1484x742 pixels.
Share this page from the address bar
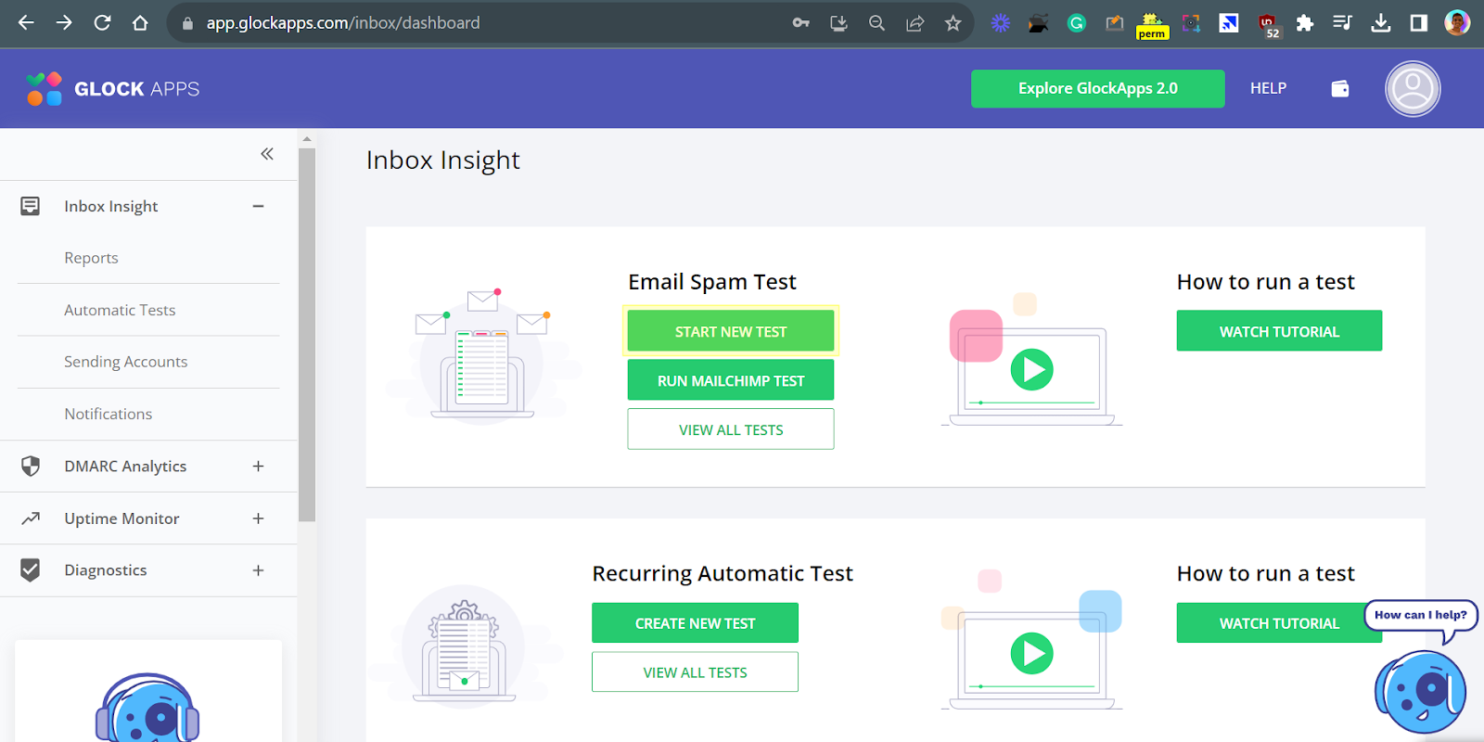pyautogui.click(x=915, y=23)
